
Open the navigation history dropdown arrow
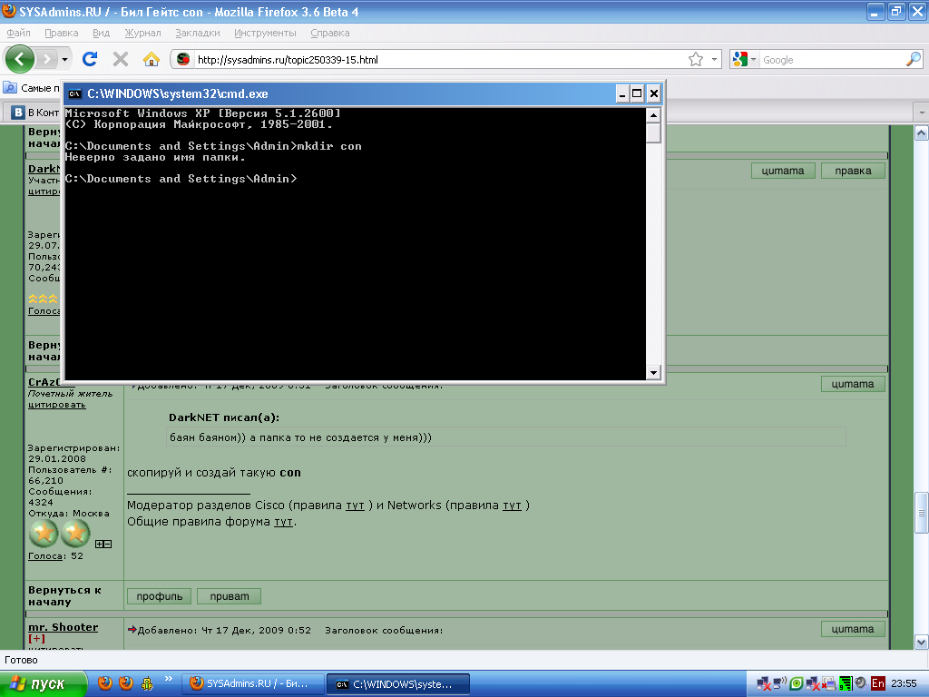click(64, 59)
